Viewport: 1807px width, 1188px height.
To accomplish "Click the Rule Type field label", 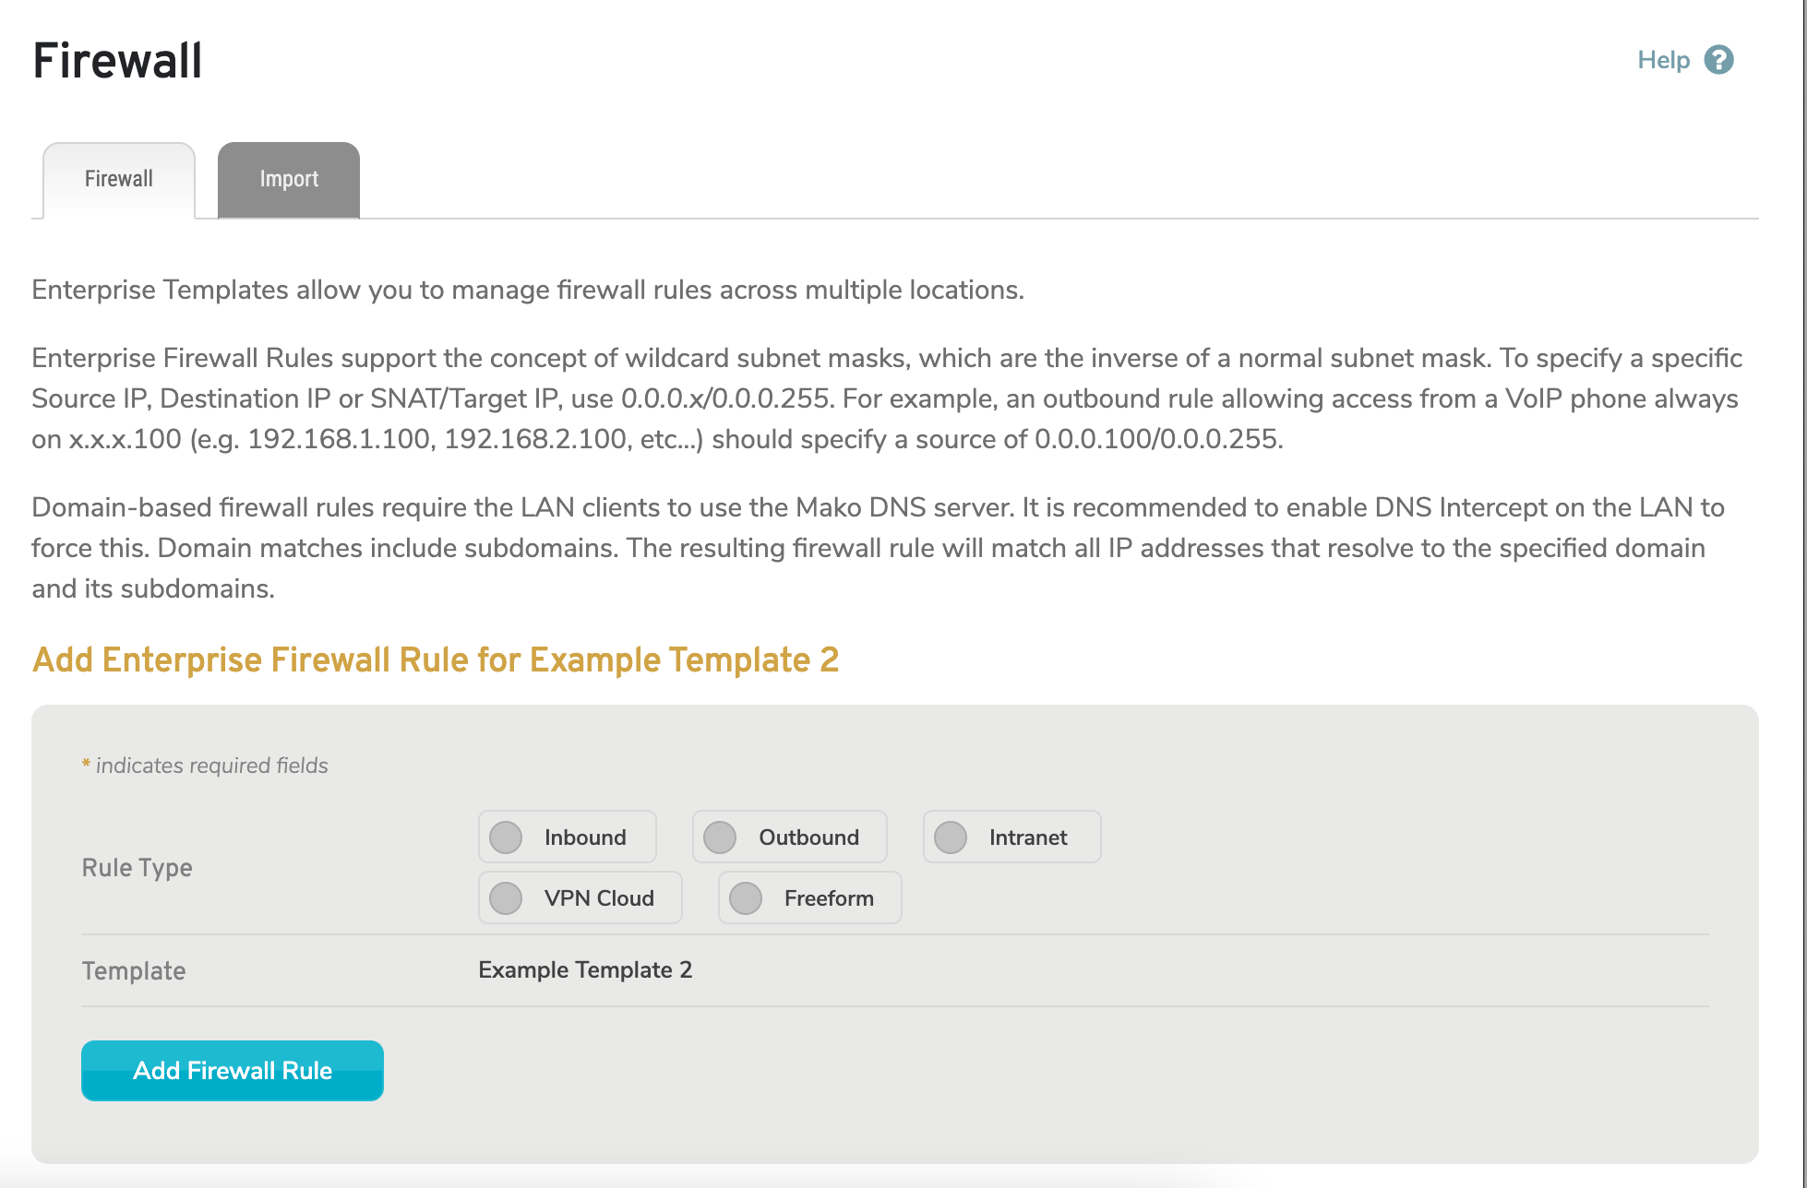I will (137, 867).
